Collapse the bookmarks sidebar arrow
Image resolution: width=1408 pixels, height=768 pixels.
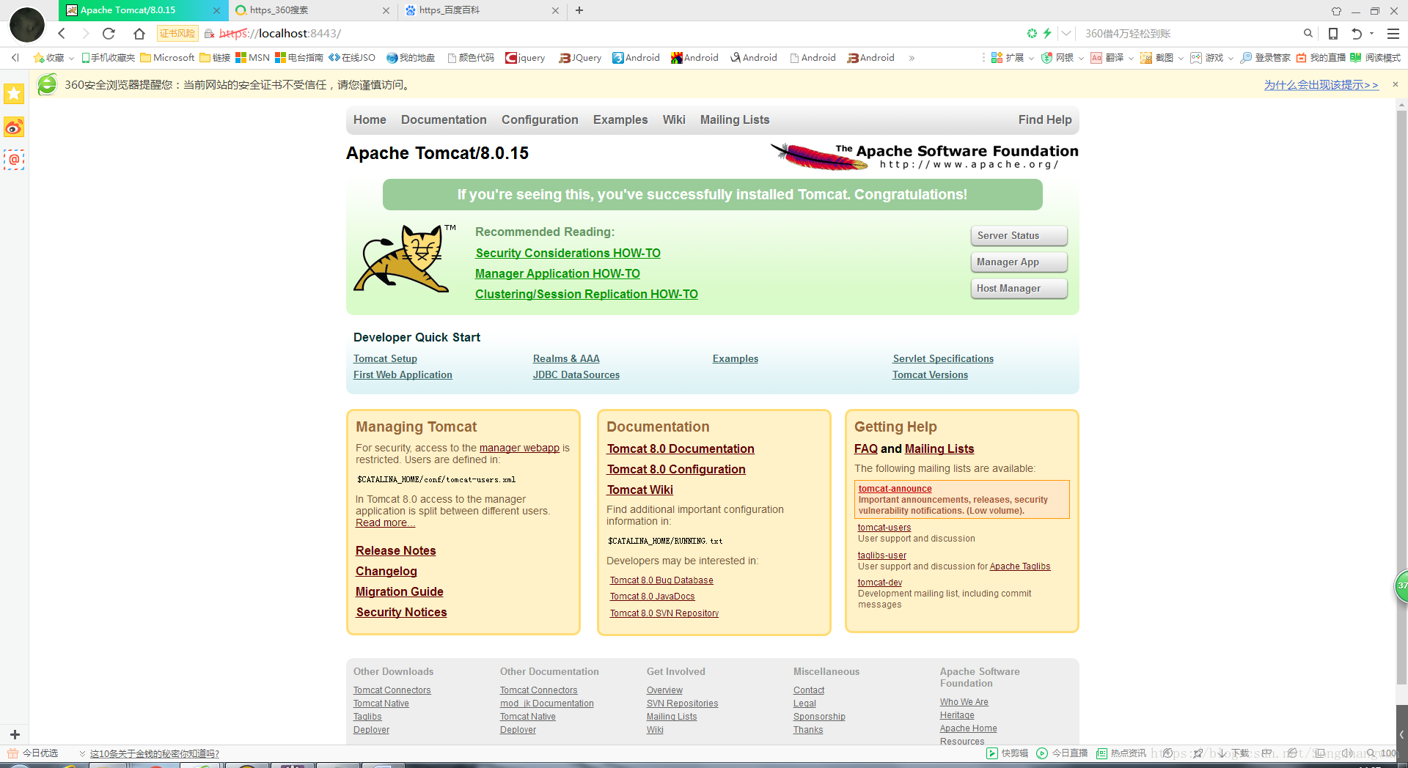(15, 57)
